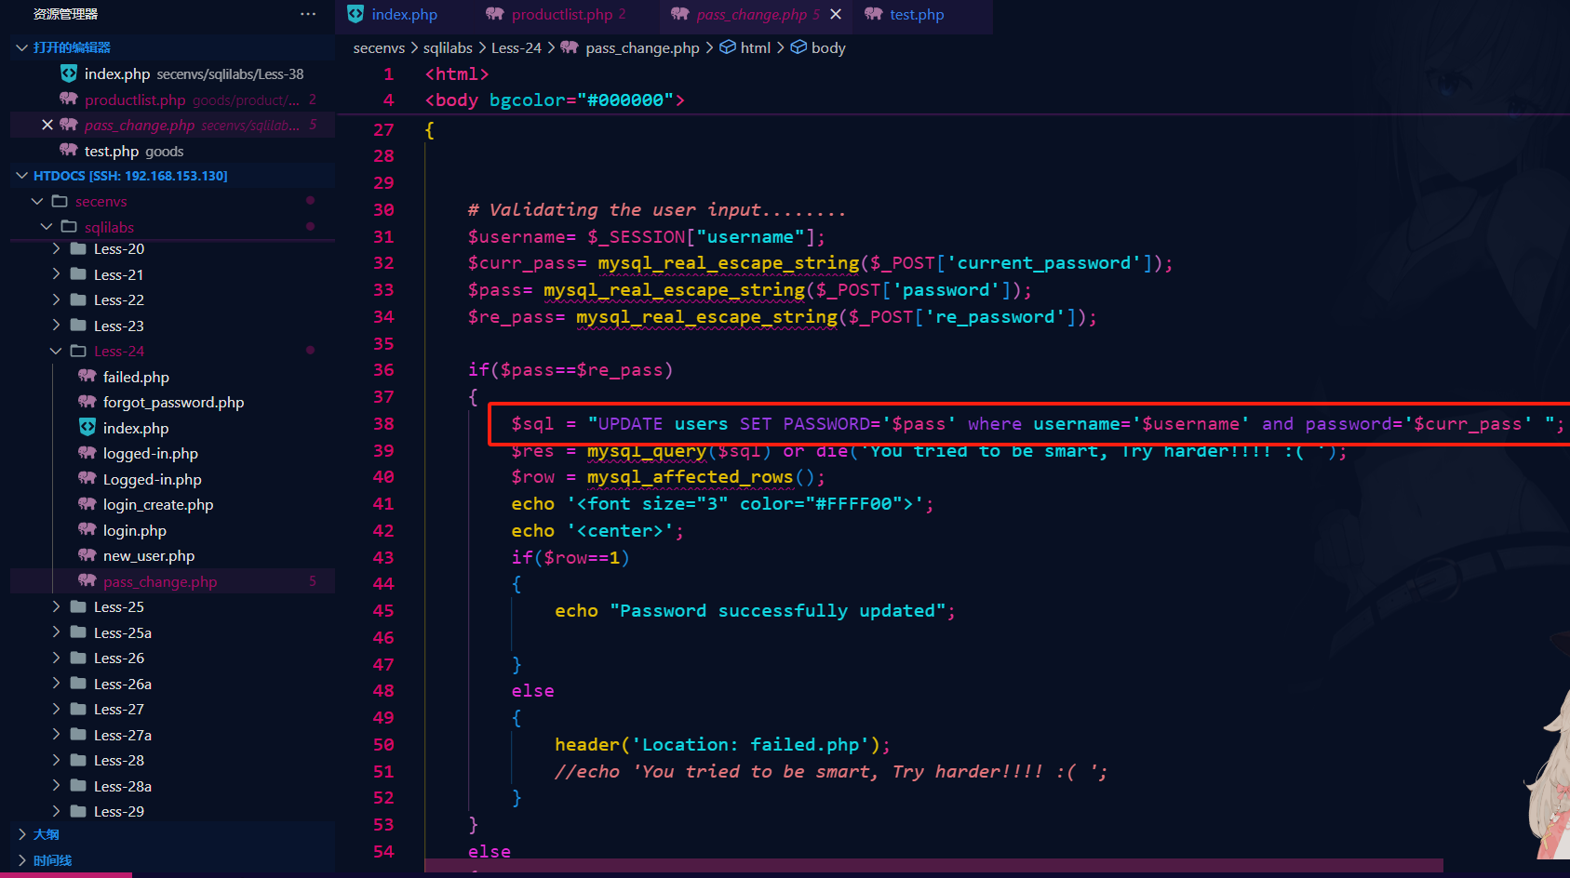The height and width of the screenshot is (878, 1570).
Task: Click the horizontal scrollbar under the editor
Action: (x=933, y=865)
